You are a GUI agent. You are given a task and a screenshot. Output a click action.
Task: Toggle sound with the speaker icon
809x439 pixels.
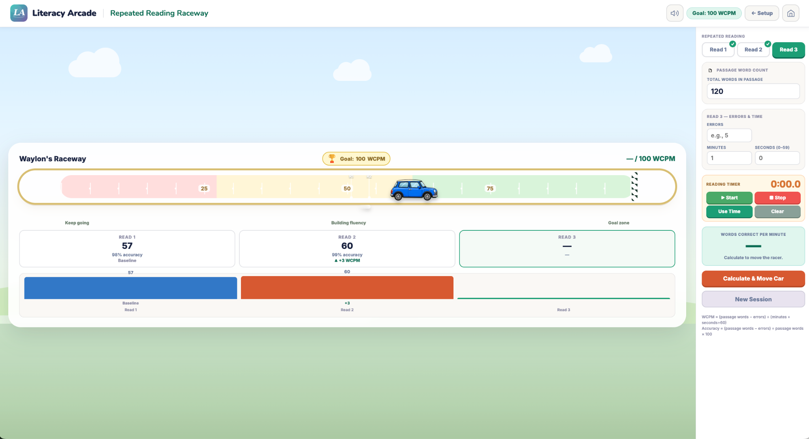point(675,13)
